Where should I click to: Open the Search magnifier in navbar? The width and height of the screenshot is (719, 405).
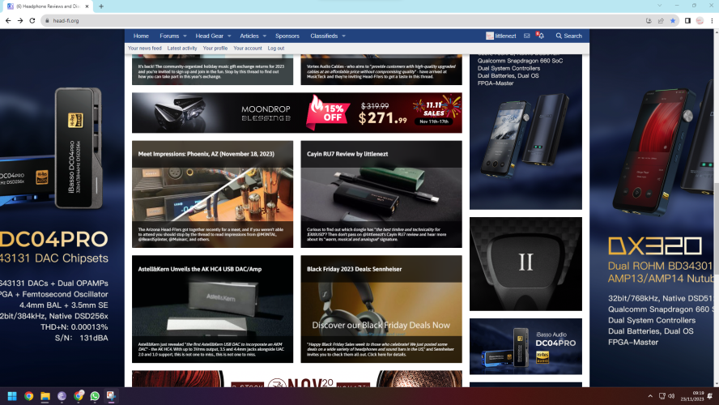coord(568,36)
